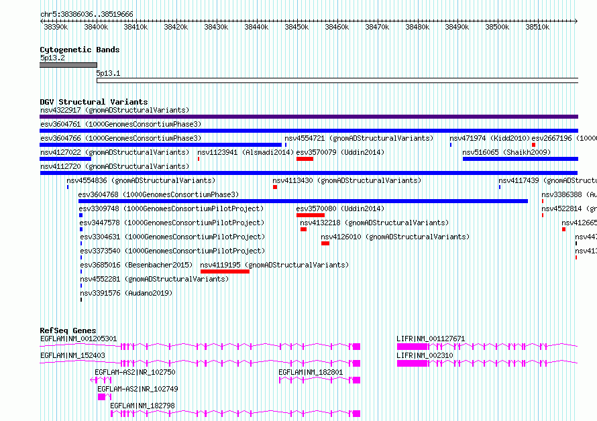Open esv3309748 pilot project label

[x=171, y=209]
